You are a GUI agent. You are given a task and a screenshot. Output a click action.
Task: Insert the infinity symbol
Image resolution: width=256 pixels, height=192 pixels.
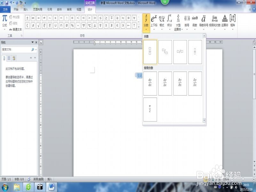[x=33, y=18]
